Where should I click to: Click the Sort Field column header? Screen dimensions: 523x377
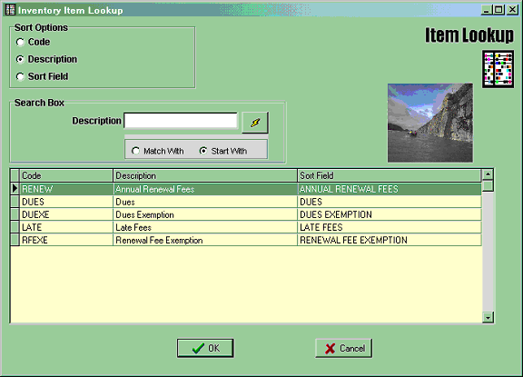(390, 175)
